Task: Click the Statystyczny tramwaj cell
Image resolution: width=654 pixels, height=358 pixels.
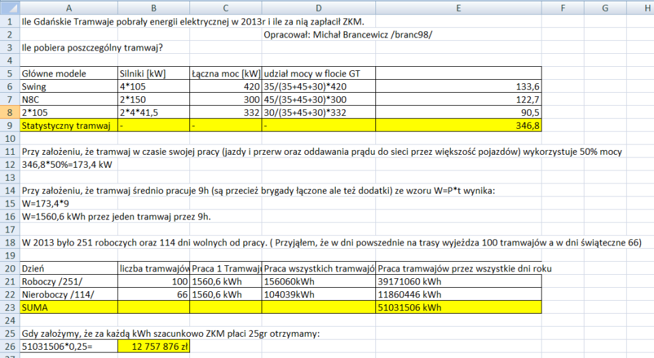Action: click(x=69, y=125)
